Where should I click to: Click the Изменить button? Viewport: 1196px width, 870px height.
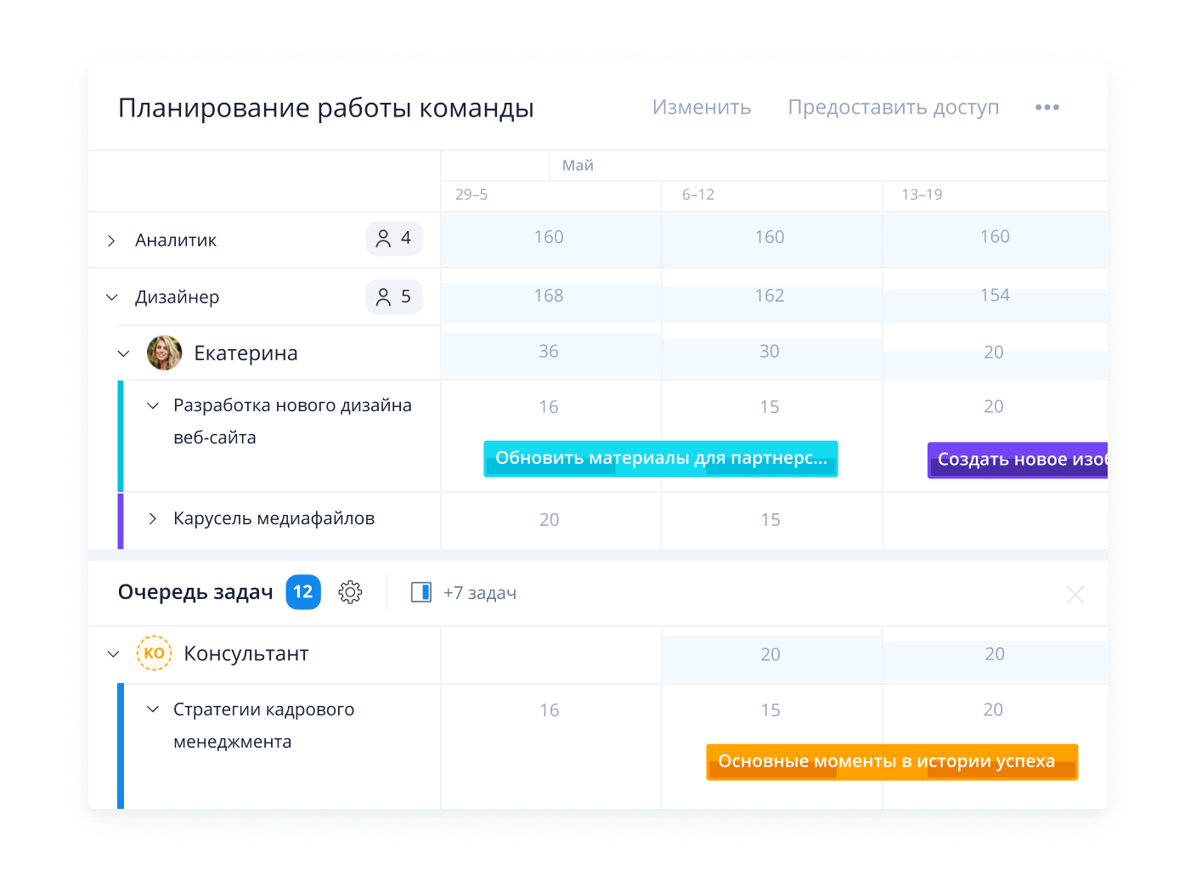pos(702,107)
